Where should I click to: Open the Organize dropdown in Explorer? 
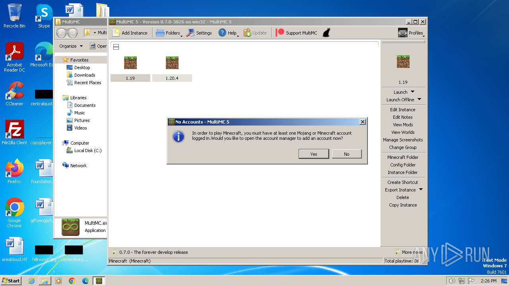(71, 46)
